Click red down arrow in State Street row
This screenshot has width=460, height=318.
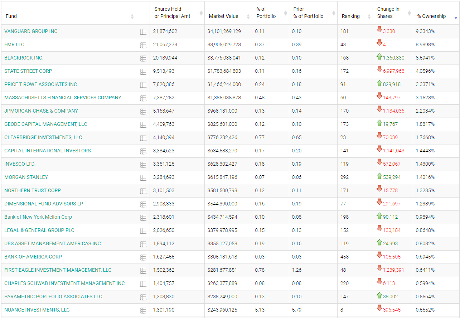379,69
